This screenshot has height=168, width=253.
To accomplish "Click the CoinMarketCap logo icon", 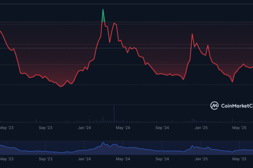I will (x=215, y=105).
